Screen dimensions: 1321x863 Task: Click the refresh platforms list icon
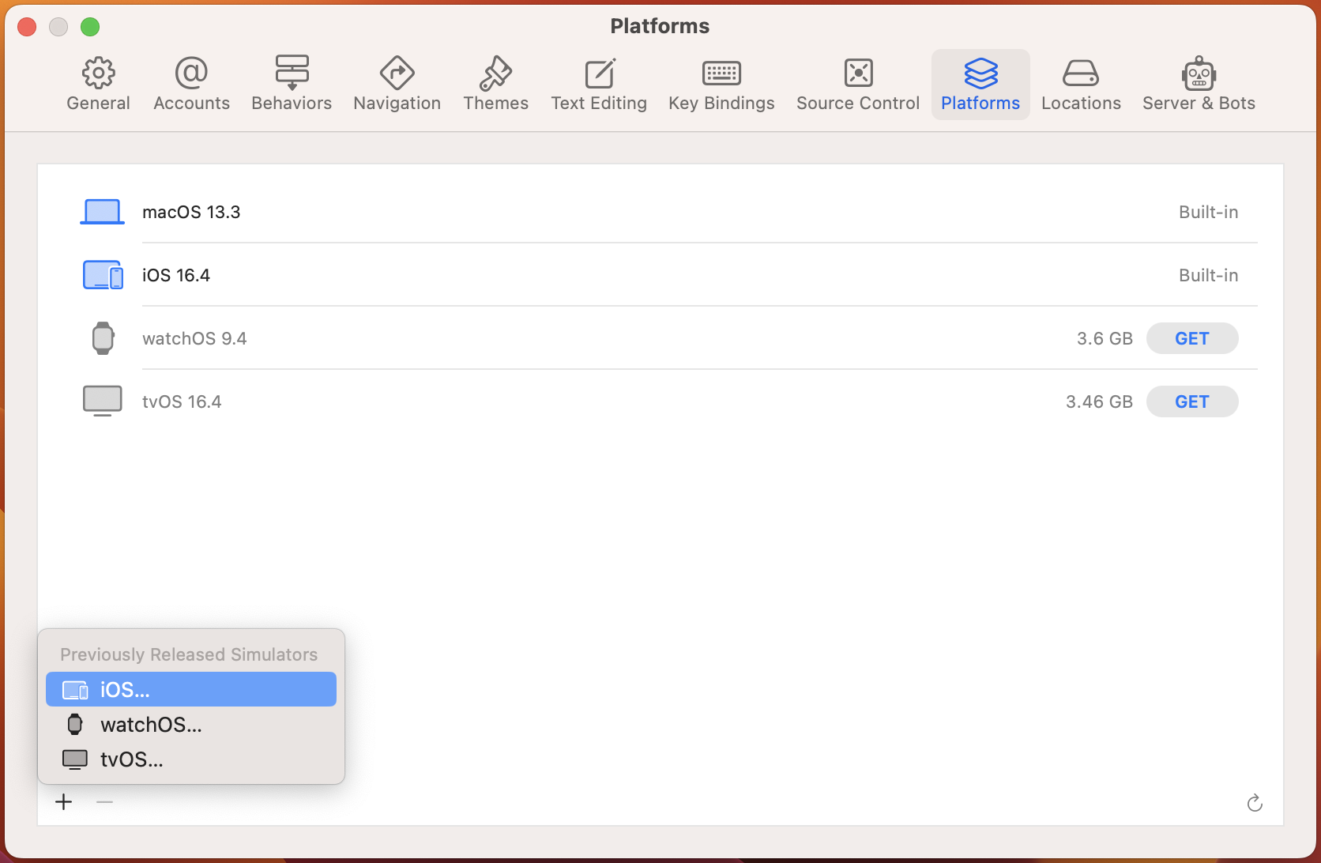[1254, 803]
